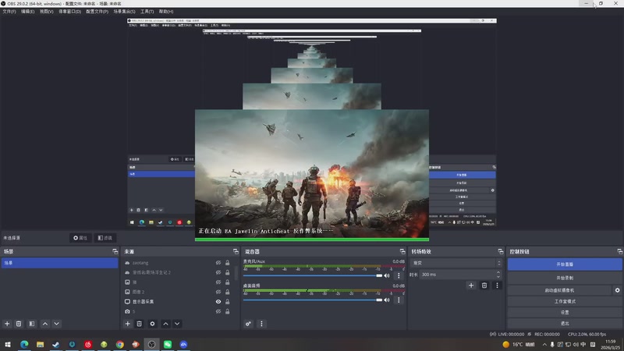Viewport: 624px width, 351px height.
Task: Open the Edit menu 编辑(E)
Action: pos(27,12)
